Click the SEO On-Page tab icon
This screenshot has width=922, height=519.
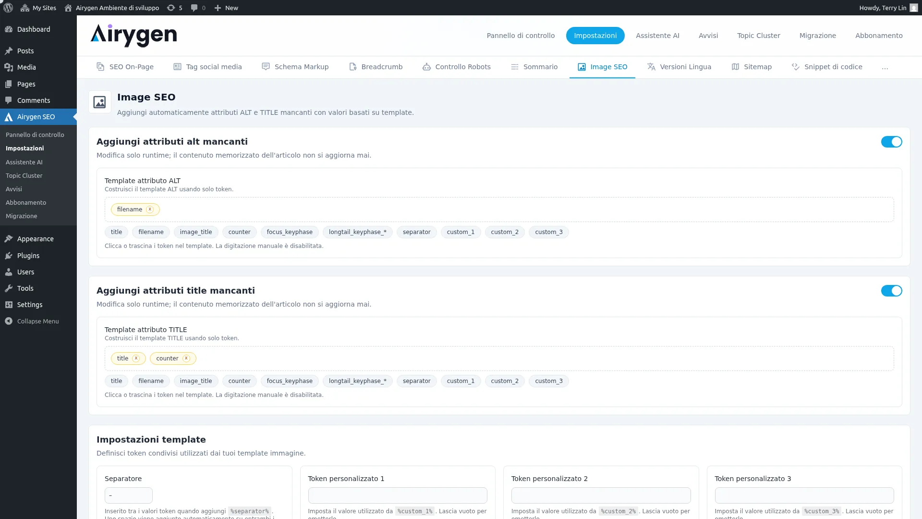click(x=100, y=67)
